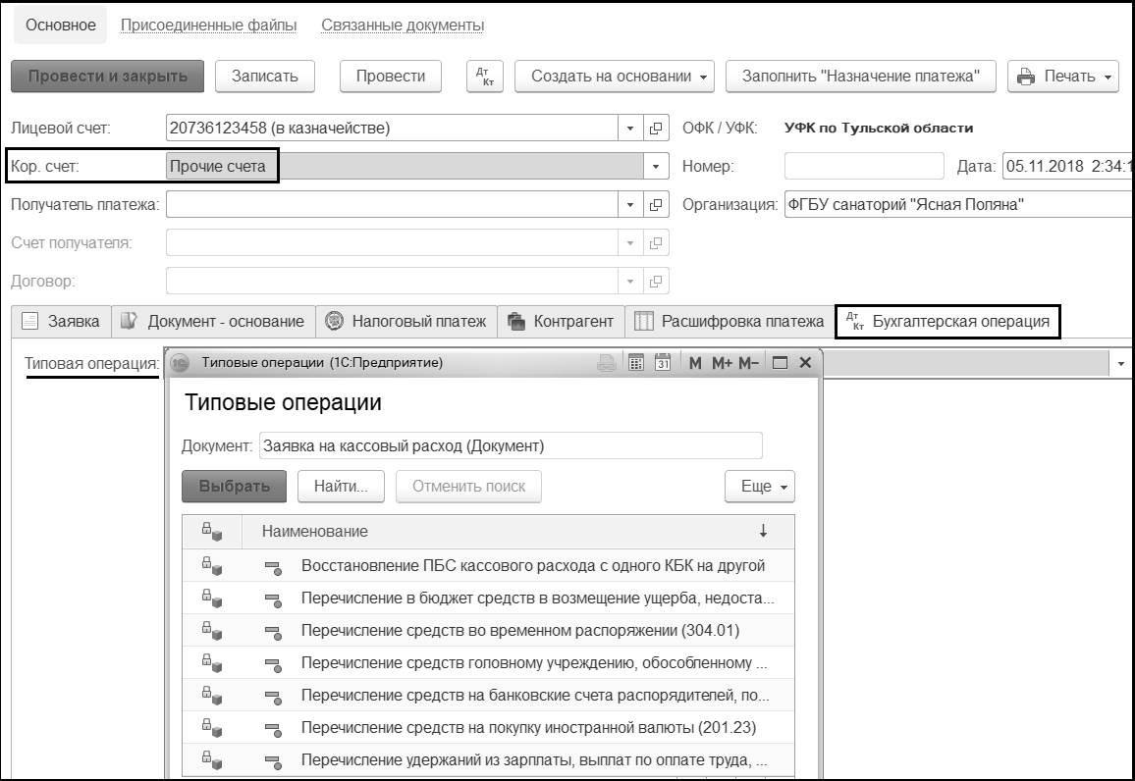Switch to the Основное tab
The height and width of the screenshot is (781, 1135).
[x=61, y=26]
